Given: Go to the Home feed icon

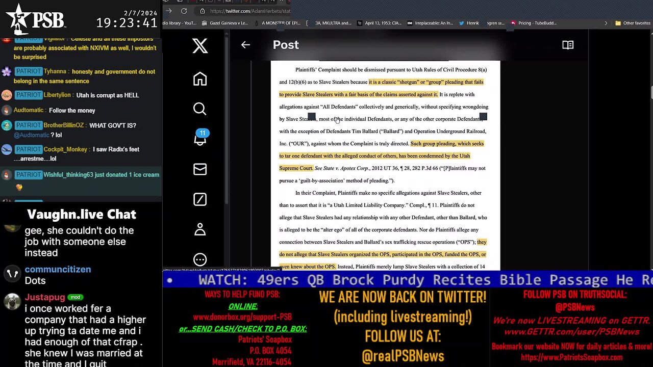Looking at the screenshot, I should [200, 78].
